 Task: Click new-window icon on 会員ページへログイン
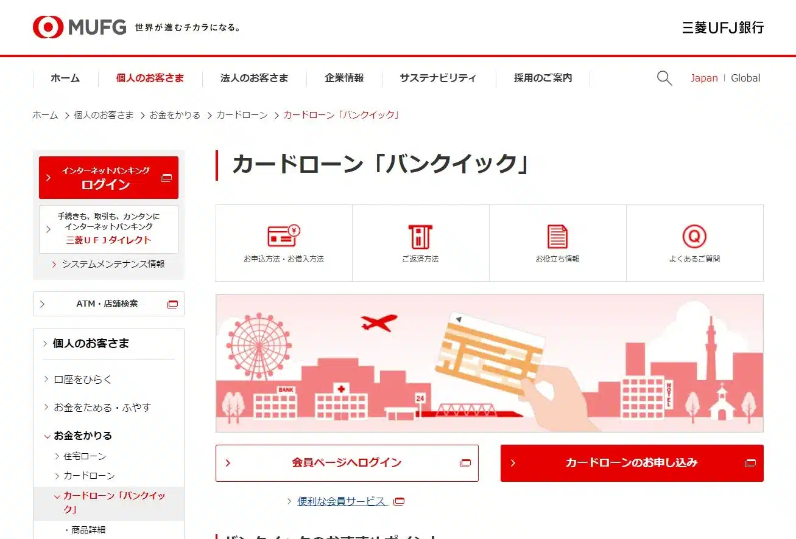click(x=465, y=463)
